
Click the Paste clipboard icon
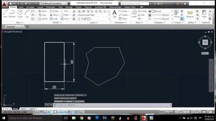204,14
